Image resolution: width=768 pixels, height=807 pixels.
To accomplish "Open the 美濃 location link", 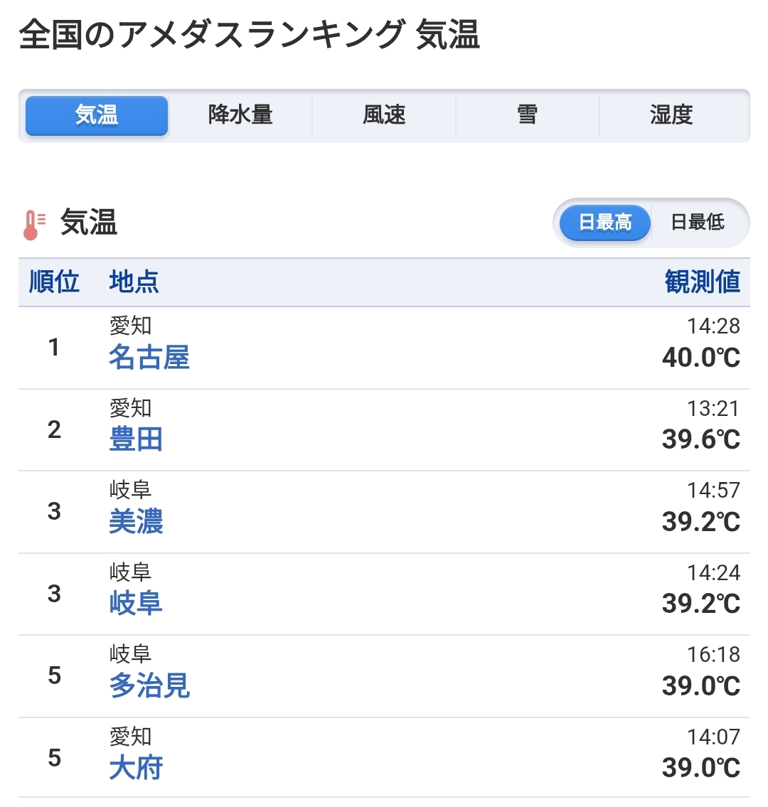I will point(136,522).
